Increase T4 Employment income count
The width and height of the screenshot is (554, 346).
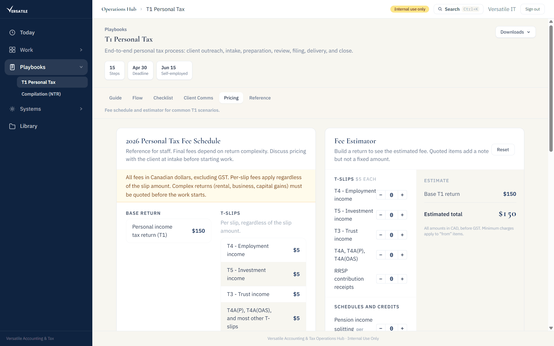point(402,195)
